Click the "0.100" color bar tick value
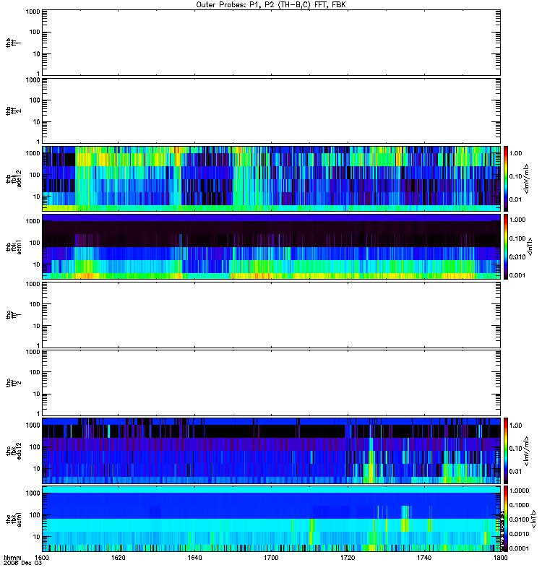Image resolution: width=542 pixels, height=578 pixels. (x=517, y=238)
